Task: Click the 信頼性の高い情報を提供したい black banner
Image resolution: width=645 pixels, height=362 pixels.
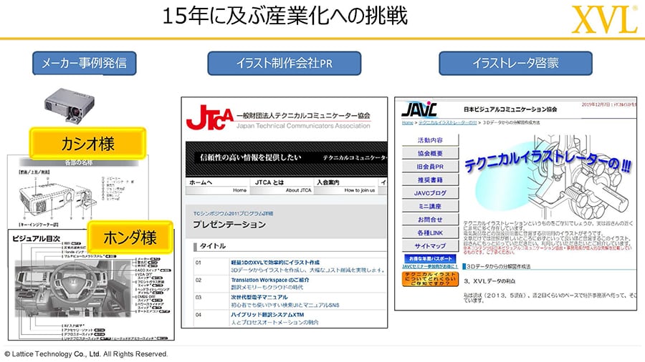Action: [x=286, y=160]
